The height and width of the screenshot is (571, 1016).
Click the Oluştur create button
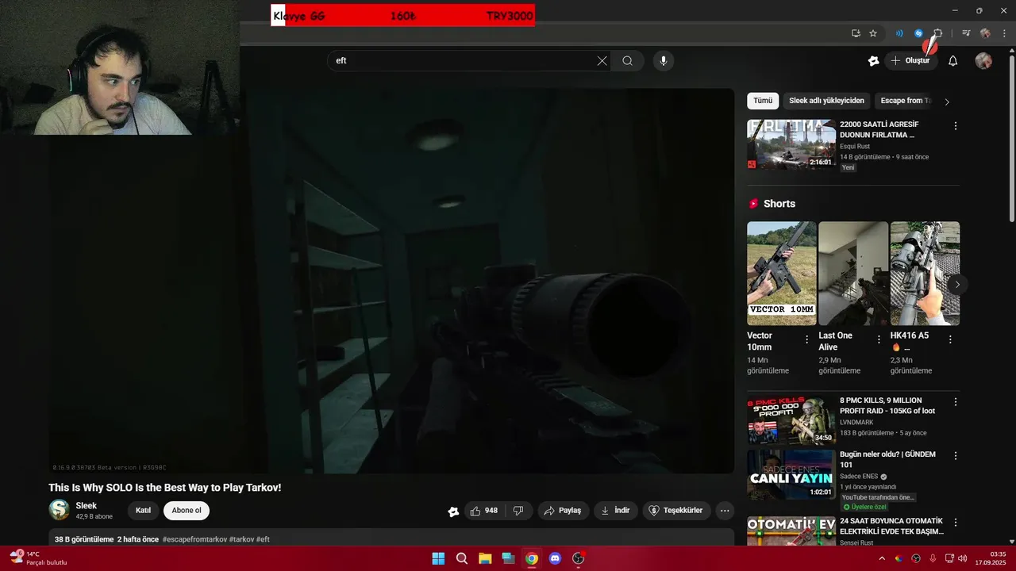tap(910, 61)
